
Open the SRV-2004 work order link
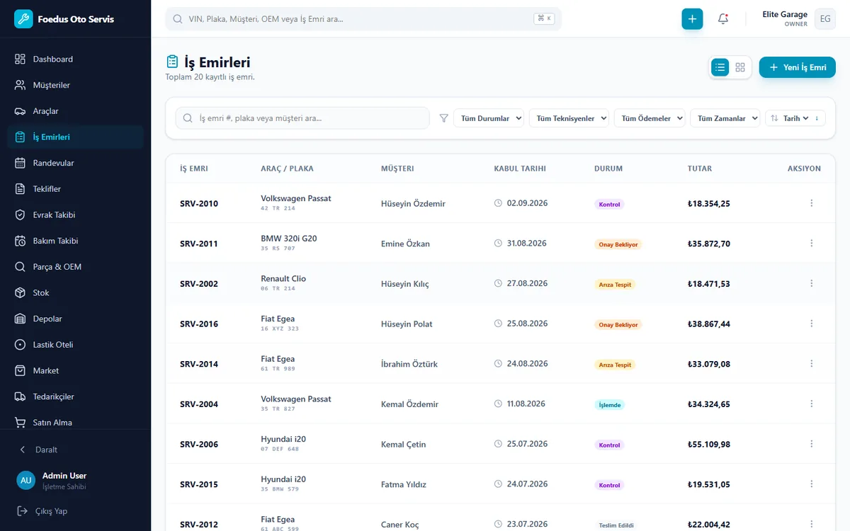point(199,404)
